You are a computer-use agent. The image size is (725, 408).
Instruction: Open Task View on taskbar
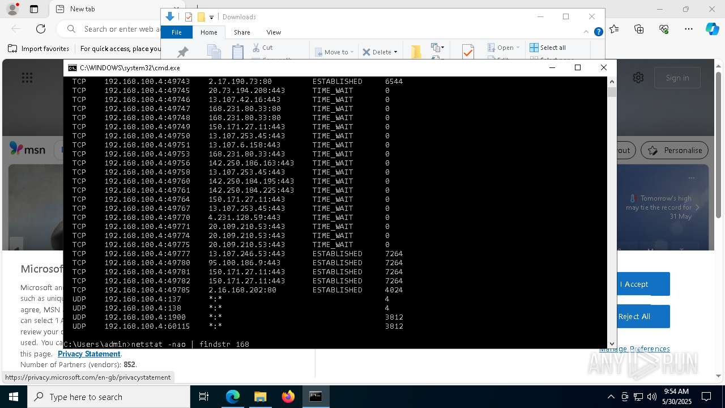coord(204,397)
